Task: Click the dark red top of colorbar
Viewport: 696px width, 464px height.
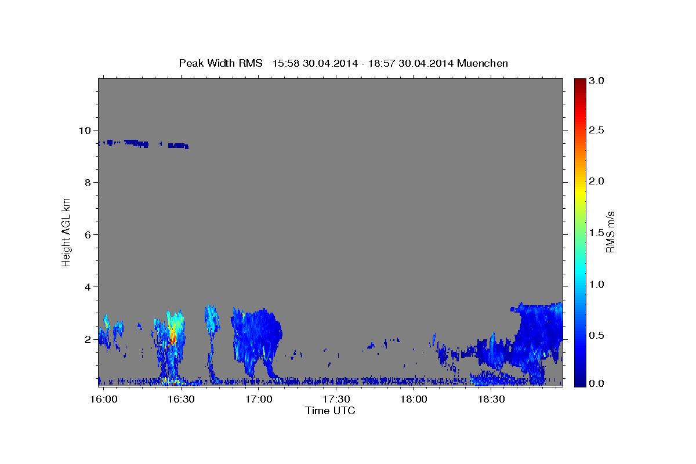Action: tap(580, 82)
